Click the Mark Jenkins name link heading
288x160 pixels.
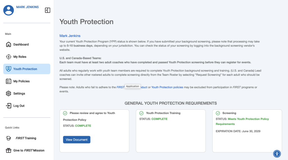pyautogui.click(x=70, y=36)
